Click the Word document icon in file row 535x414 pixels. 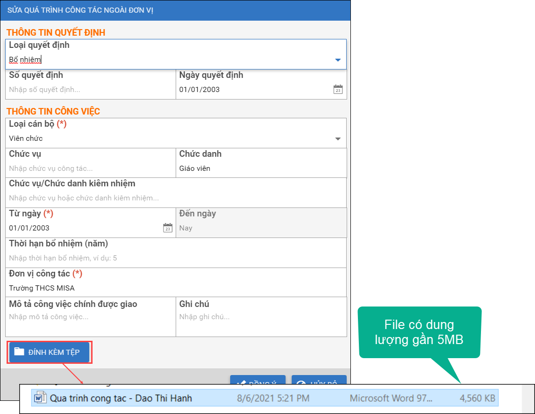click(39, 399)
